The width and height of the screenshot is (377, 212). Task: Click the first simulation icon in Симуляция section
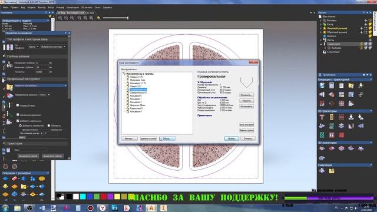[x=322, y=171]
